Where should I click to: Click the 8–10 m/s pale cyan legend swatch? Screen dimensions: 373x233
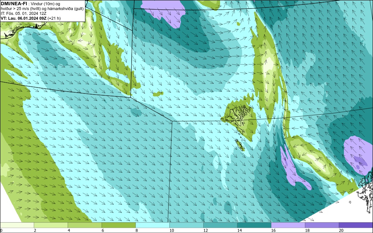click(153, 225)
